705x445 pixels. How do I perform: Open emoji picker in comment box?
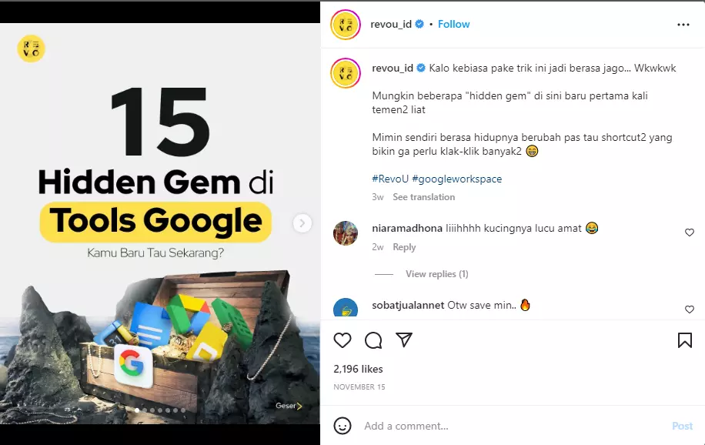tap(342, 426)
